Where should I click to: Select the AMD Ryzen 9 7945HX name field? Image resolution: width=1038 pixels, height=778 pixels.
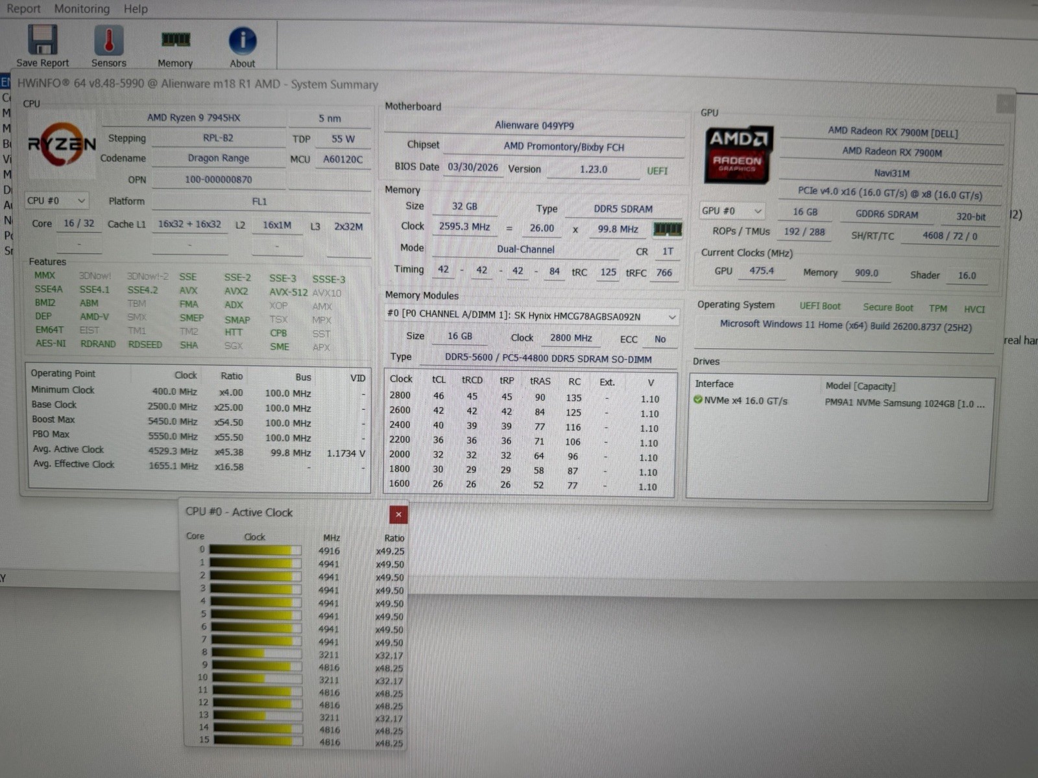tap(193, 118)
